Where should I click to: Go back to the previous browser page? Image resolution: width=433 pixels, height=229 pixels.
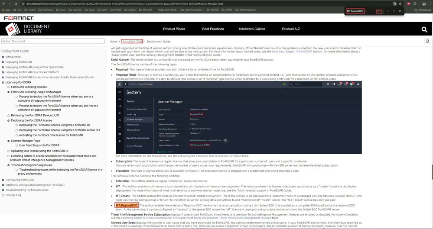pyautogui.click(x=3, y=3)
